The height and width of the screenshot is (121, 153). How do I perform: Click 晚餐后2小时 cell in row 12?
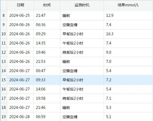pos(82,52)
